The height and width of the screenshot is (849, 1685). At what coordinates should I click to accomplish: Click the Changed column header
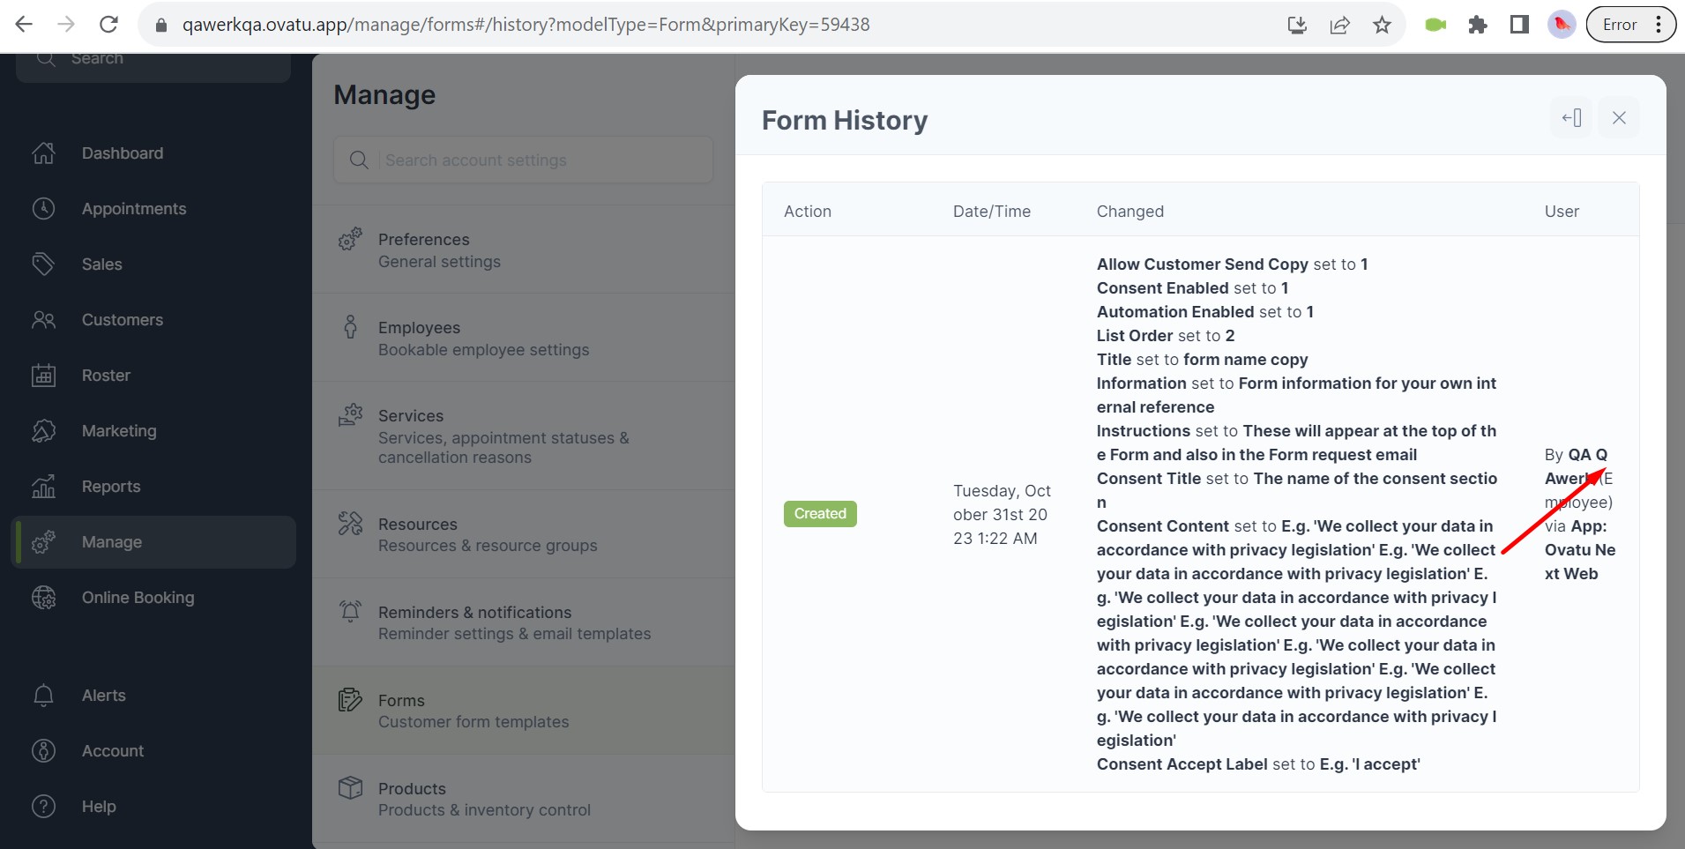point(1130,212)
